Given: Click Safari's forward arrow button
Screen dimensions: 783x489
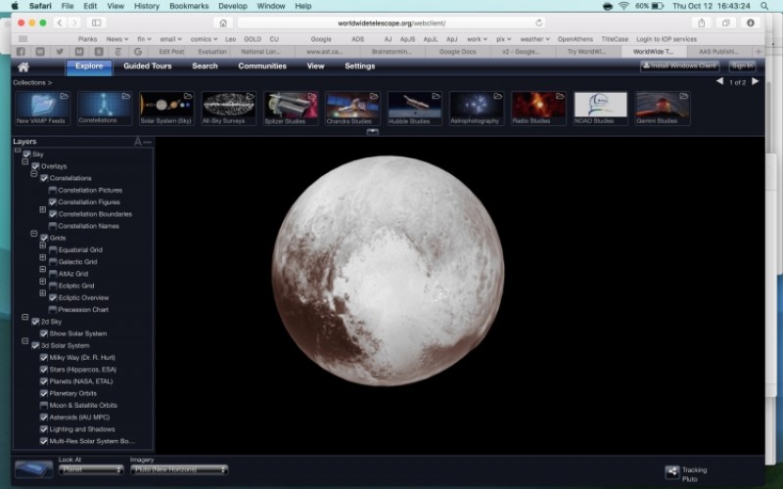Looking at the screenshot, I should (x=74, y=22).
